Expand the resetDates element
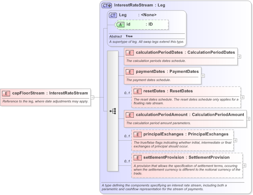This screenshot has height=195, width=253. [x=243, y=97]
